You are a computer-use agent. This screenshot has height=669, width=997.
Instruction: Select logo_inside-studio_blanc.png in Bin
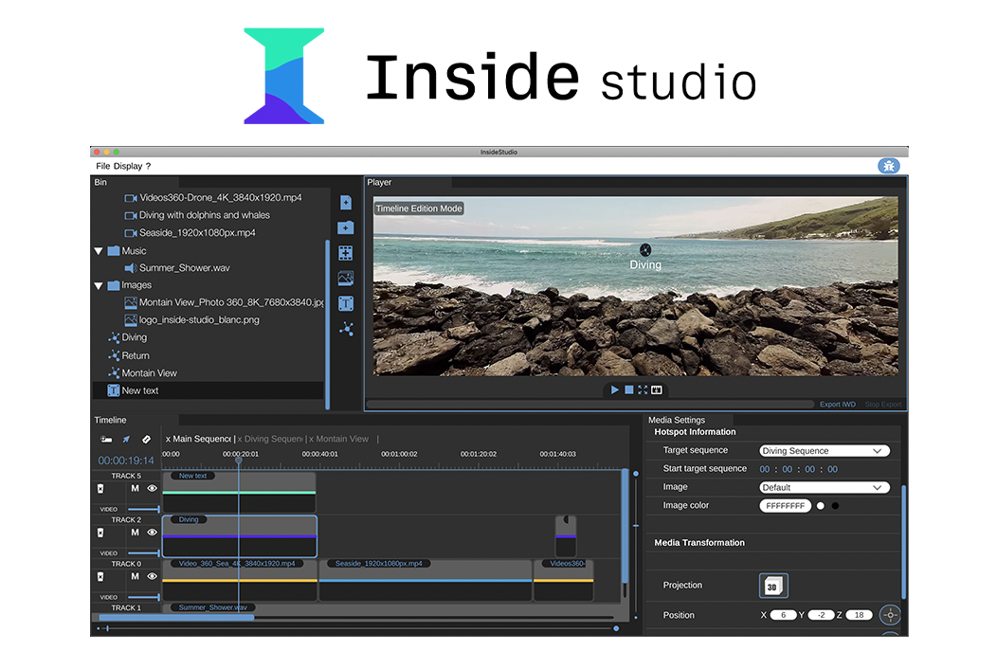point(192,320)
